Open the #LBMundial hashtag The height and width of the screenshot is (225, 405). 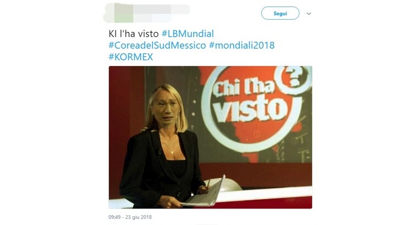(188, 34)
